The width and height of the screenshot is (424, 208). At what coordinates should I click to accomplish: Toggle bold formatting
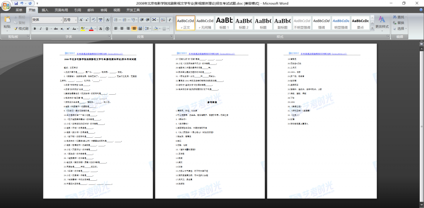(x=35, y=29)
